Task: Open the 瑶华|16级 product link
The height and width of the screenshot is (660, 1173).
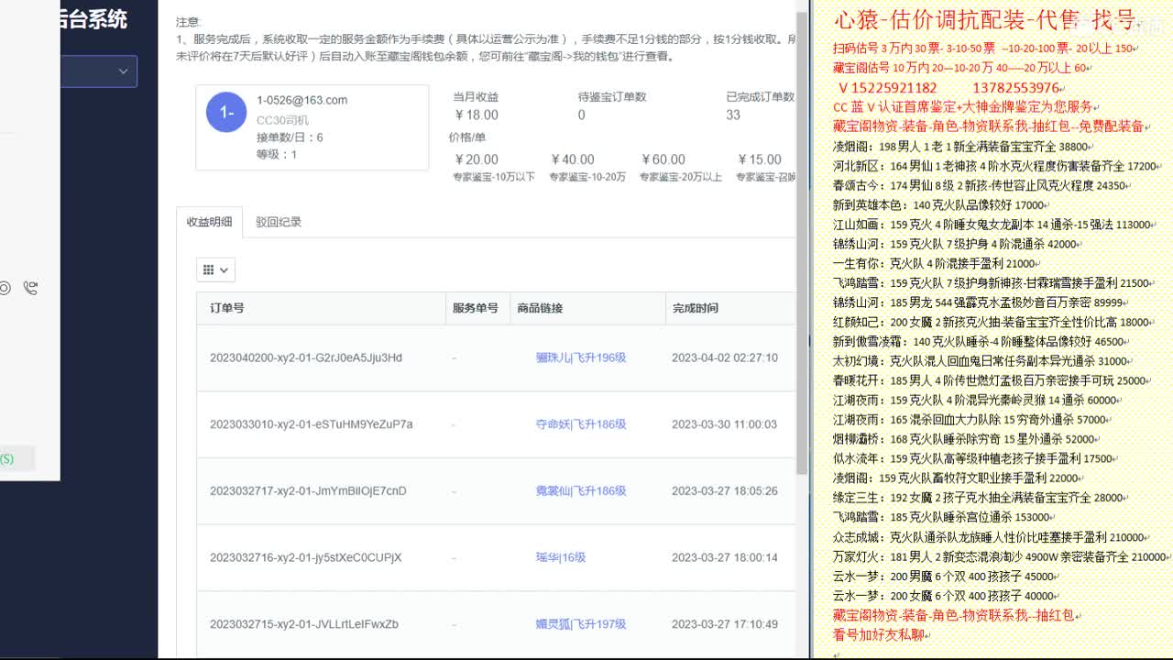Action: (561, 557)
